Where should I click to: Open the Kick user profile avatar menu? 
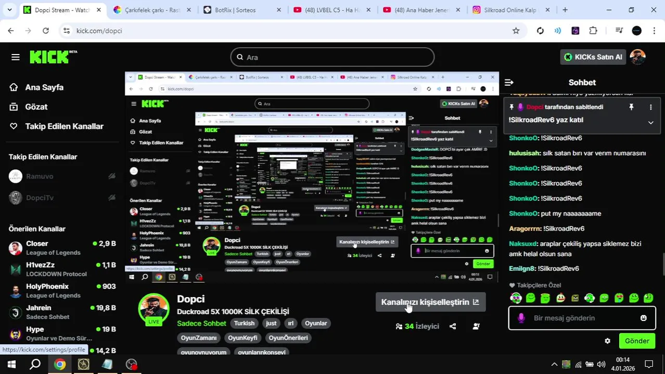(637, 57)
